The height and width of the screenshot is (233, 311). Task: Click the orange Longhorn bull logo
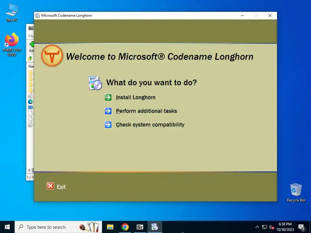(x=52, y=56)
